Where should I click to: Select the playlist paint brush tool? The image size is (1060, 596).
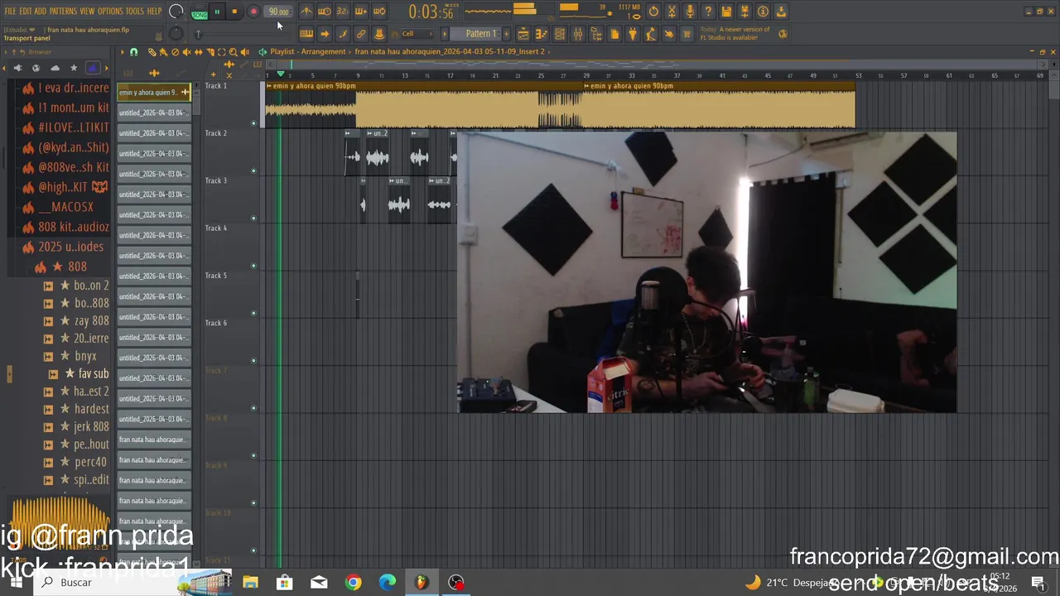(163, 52)
